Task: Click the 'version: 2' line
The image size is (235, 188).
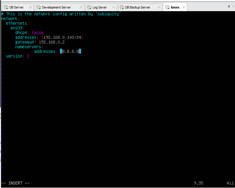Action: 18,56
